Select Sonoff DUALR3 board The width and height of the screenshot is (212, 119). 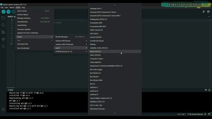(115, 37)
